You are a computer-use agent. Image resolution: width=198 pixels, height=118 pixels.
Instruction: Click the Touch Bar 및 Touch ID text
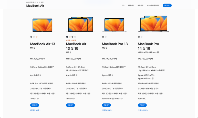click(x=112, y=99)
